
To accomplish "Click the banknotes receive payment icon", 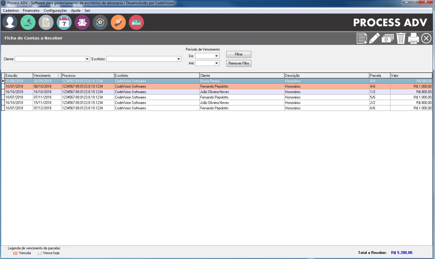I will click(x=387, y=39).
